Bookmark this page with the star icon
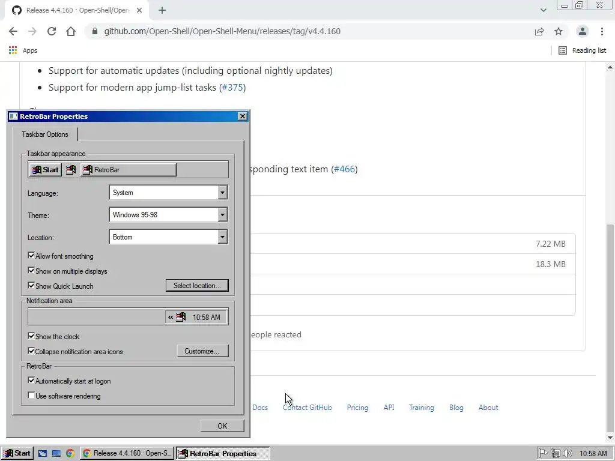The width and height of the screenshot is (615, 461). click(x=559, y=31)
